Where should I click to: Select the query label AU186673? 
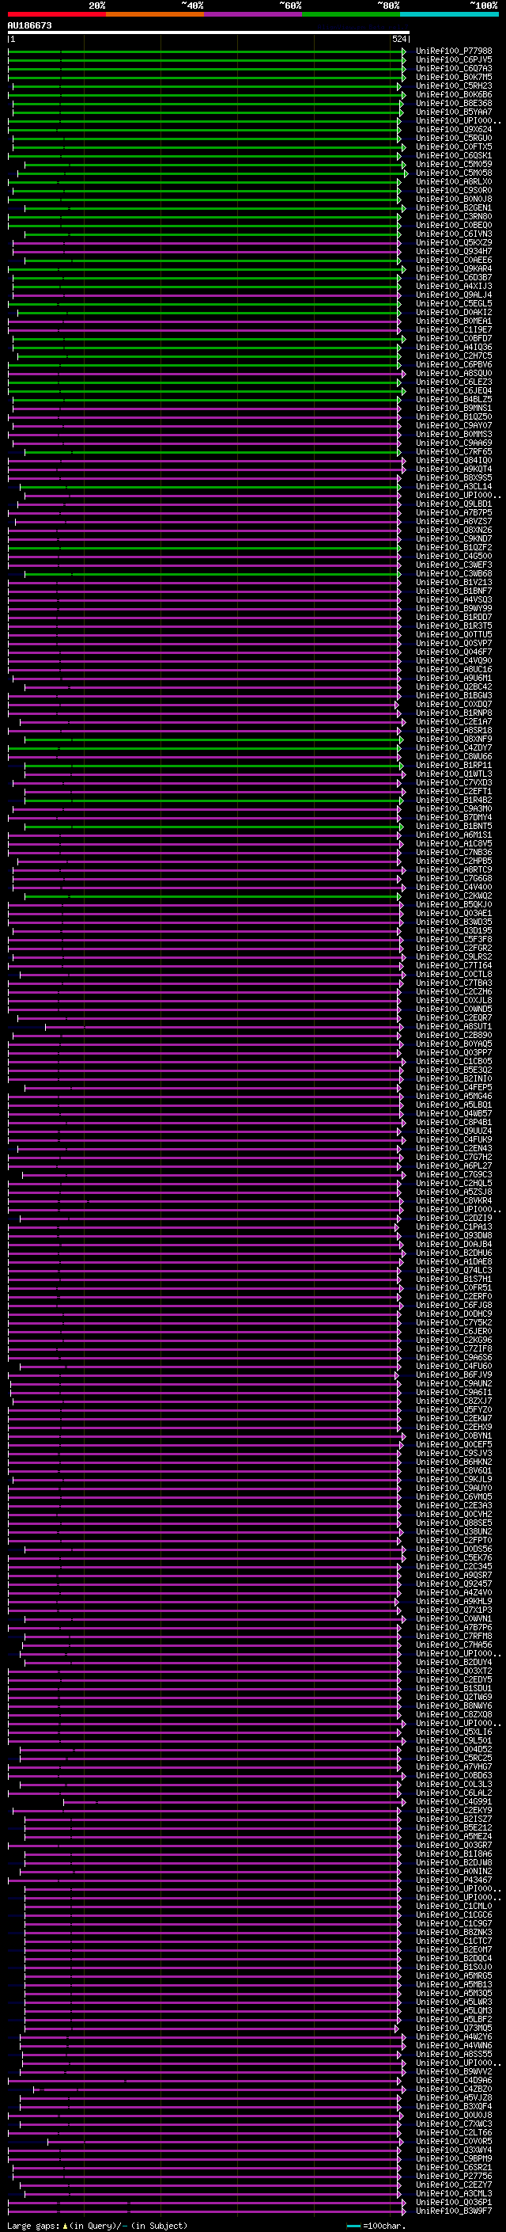[x=29, y=25]
